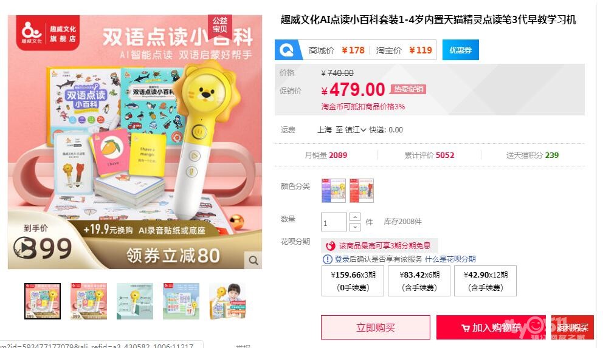Image resolution: width=603 pixels, height=348 pixels.
Task: Open the 上海 至 镇江 shipping dropdown
Action: [x=342, y=130]
